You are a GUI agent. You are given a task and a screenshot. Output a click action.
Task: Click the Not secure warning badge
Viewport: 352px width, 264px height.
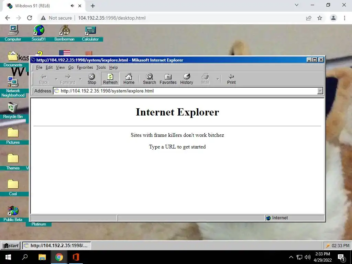coord(56,18)
